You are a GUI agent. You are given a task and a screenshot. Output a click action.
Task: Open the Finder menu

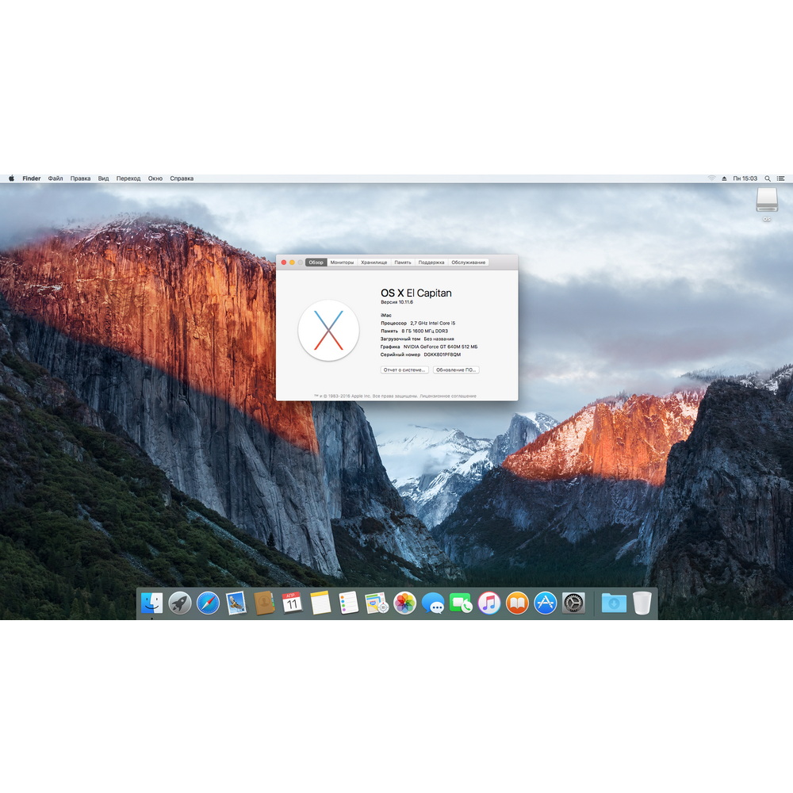[x=32, y=178]
